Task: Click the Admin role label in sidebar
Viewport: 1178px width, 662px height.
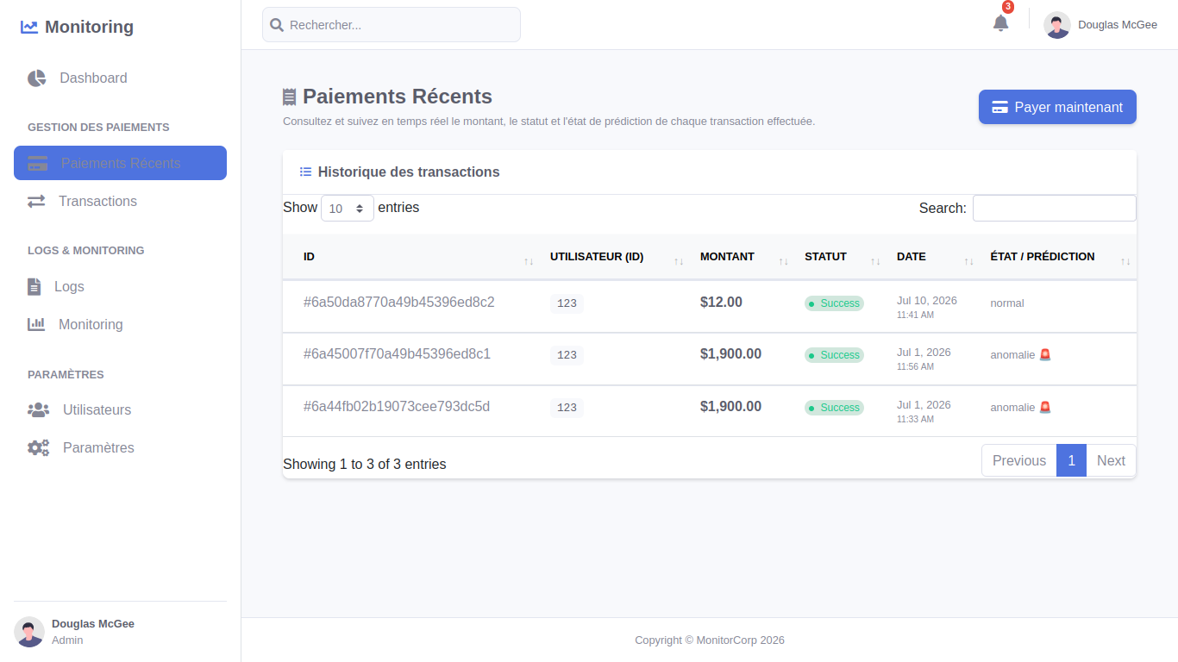Action: (x=67, y=640)
